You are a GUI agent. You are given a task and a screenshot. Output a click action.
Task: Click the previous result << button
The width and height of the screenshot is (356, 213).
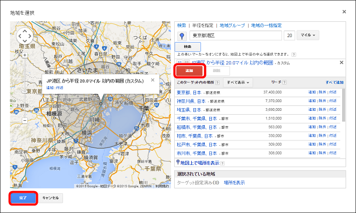180,62
